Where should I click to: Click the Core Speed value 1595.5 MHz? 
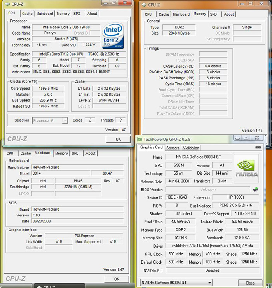(x=48, y=88)
